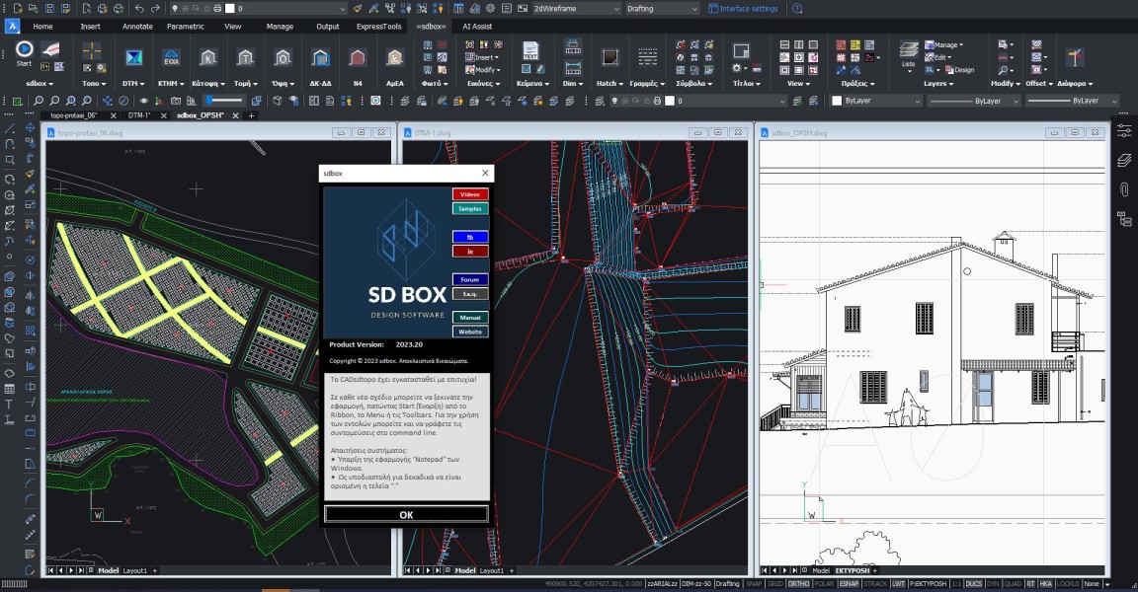The width and height of the screenshot is (1138, 592).
Task: Toggle LWT lineweight display
Action: (x=899, y=583)
